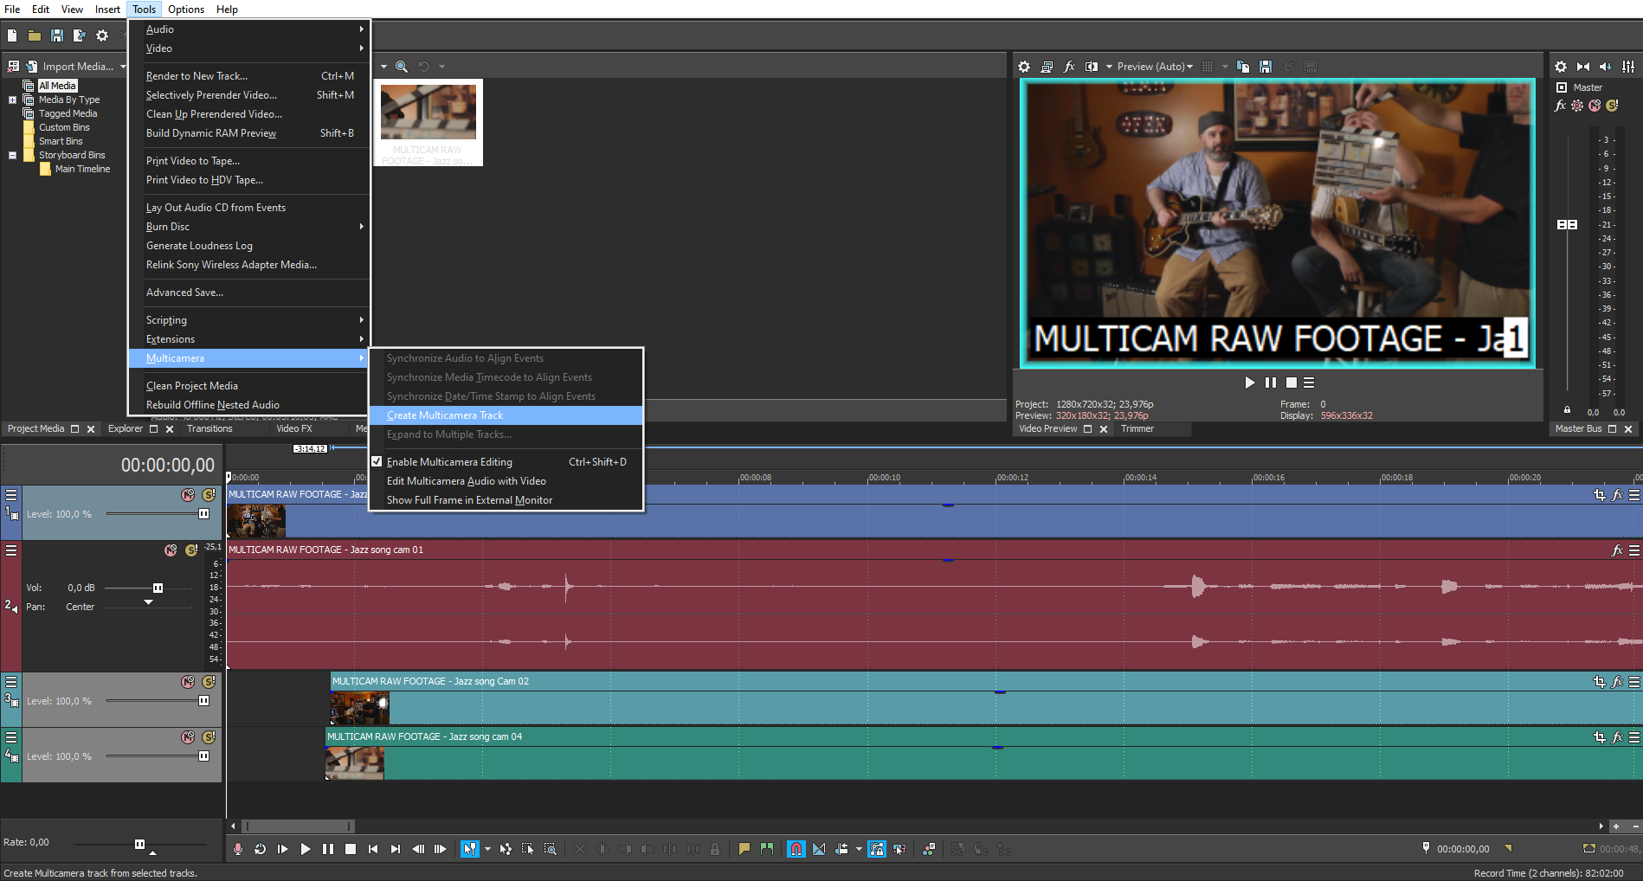
Task: Click split screen view icon in preview
Action: [1092, 67]
